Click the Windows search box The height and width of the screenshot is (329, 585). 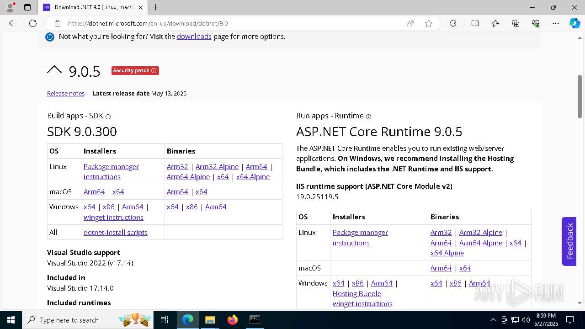[87, 320]
